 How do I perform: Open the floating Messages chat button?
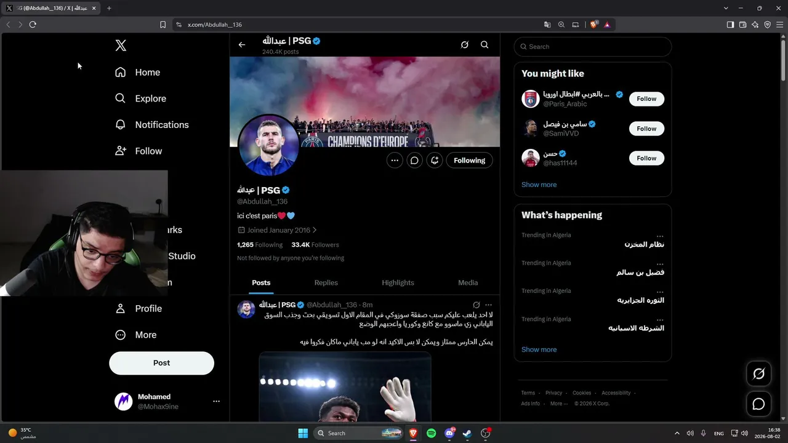click(x=758, y=404)
